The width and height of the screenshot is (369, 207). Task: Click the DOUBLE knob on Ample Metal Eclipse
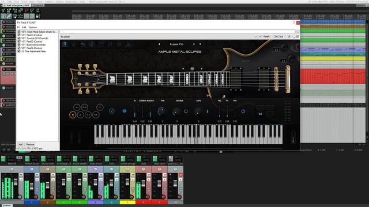point(176,112)
